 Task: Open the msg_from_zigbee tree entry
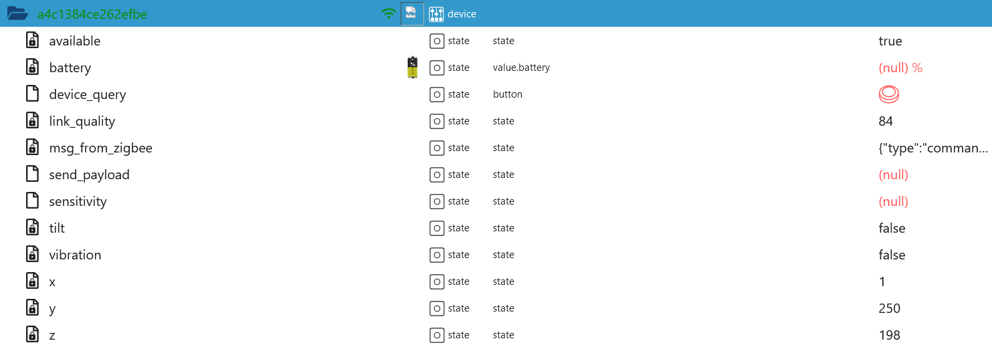100,148
